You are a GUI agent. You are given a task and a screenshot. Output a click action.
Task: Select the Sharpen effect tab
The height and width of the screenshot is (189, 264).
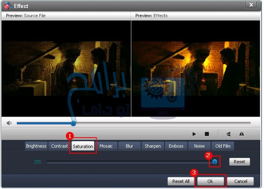153,146
